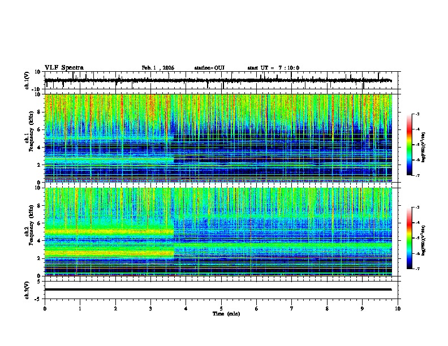Click the 'station=OUJ' label
The height and width of the screenshot is (346, 448).
209,68
